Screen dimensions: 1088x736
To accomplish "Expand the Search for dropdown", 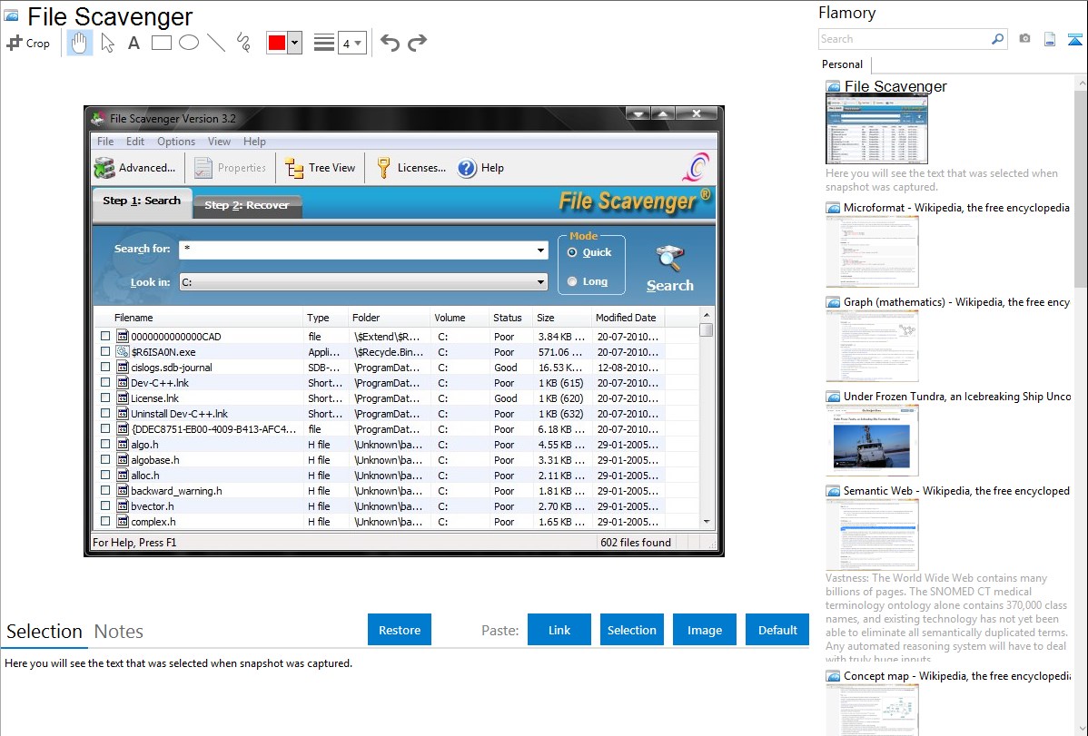I will point(540,250).
